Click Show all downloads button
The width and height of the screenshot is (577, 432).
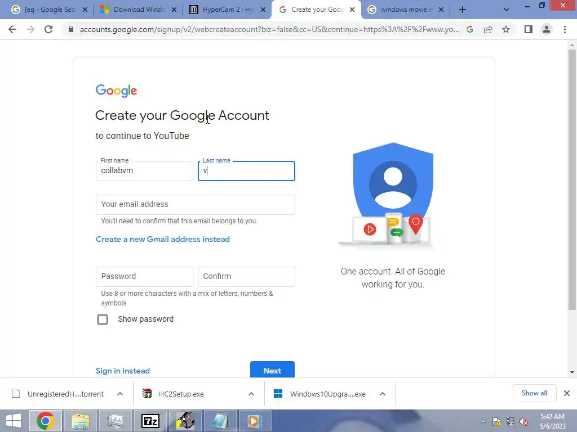(x=534, y=393)
